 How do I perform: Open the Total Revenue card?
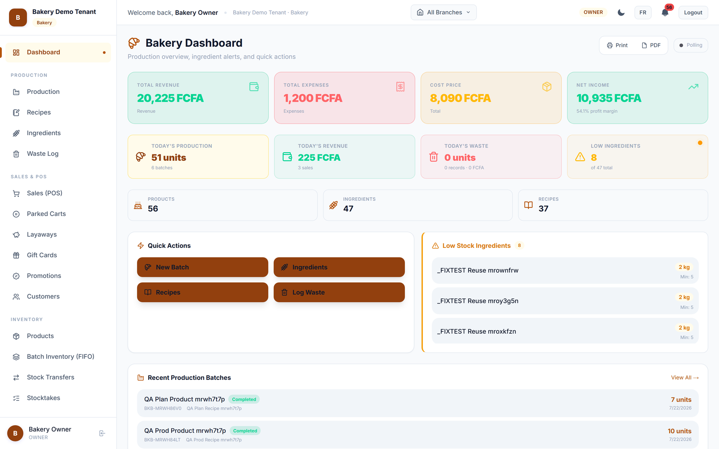coord(198,98)
